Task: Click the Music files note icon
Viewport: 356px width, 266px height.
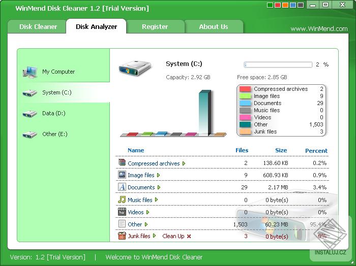Action: pyautogui.click(x=122, y=199)
